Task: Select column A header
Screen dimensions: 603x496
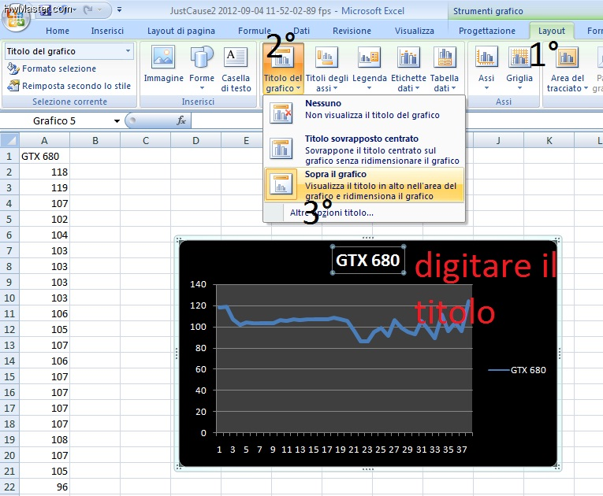Action: point(45,141)
